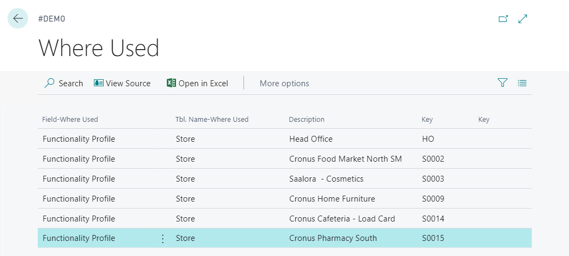Image resolution: width=569 pixels, height=256 pixels.
Task: Open Tbl. Name-Where Used column header menu
Action: coord(212,119)
